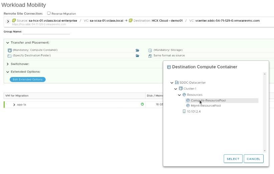Collapse the Transfer and Placement section
Screen dimensions: 274x174
tap(8, 43)
